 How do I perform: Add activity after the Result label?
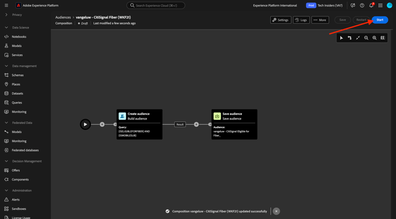point(196,125)
